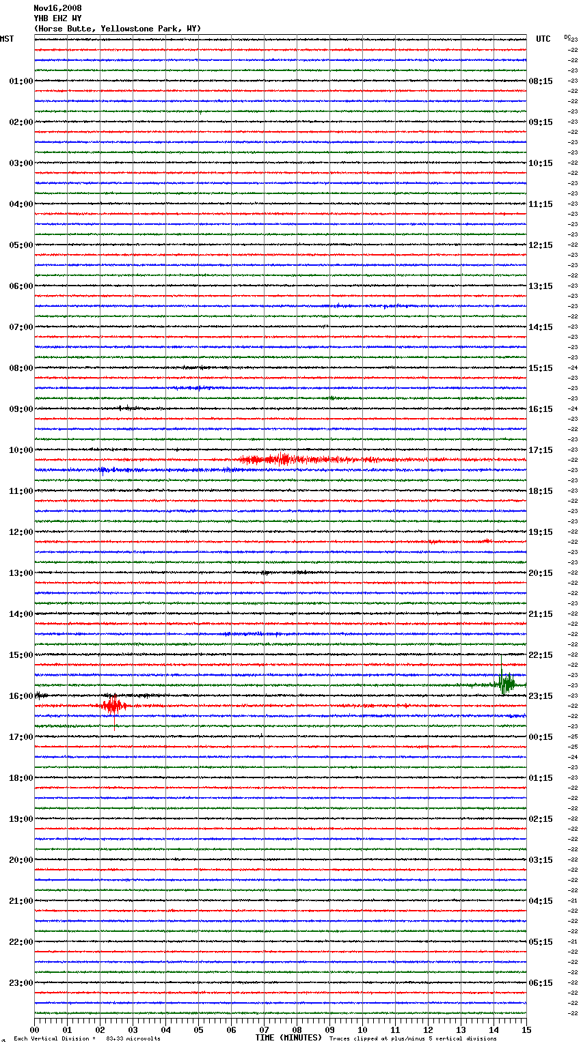Click the 'MST' column header
The height and width of the screenshot is (1048, 581).
[7, 39]
